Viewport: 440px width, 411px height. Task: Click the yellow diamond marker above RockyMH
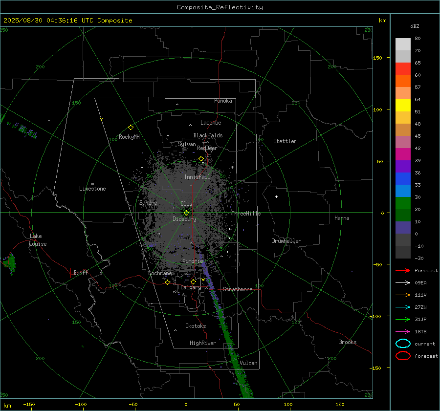[131, 128]
